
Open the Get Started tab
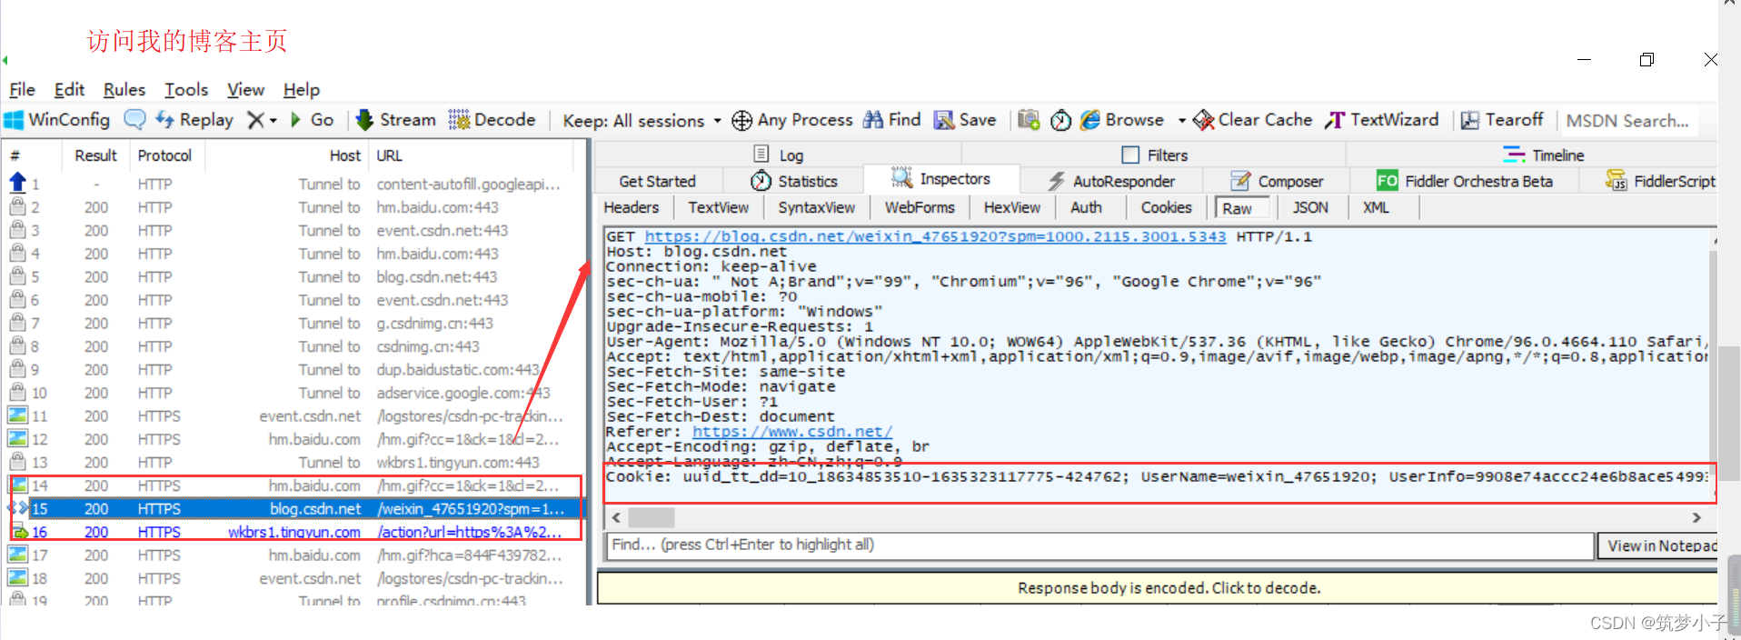[x=657, y=182]
